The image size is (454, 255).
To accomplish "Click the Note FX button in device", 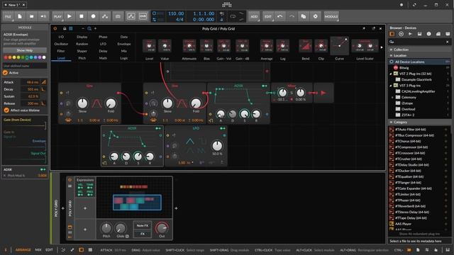I will tap(142, 225).
